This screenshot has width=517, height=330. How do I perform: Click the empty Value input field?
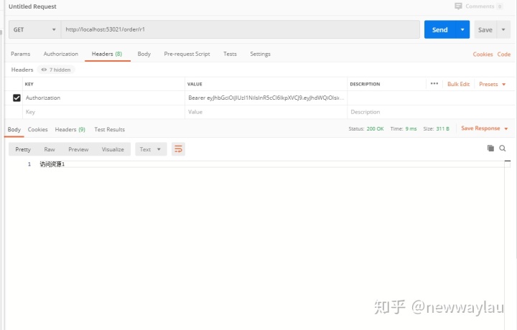pos(266,112)
